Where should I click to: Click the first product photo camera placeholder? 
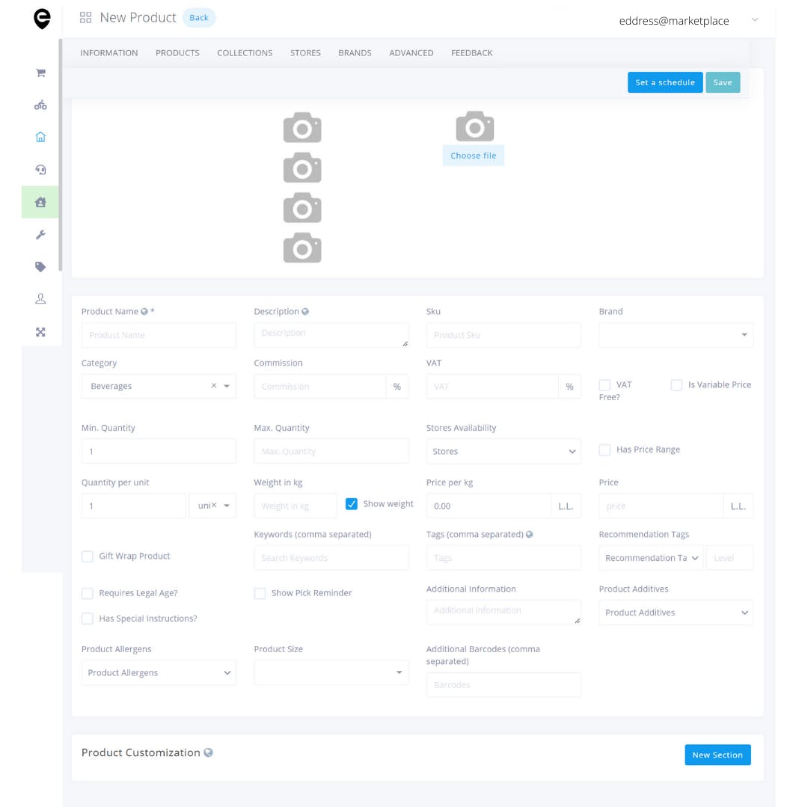302,127
